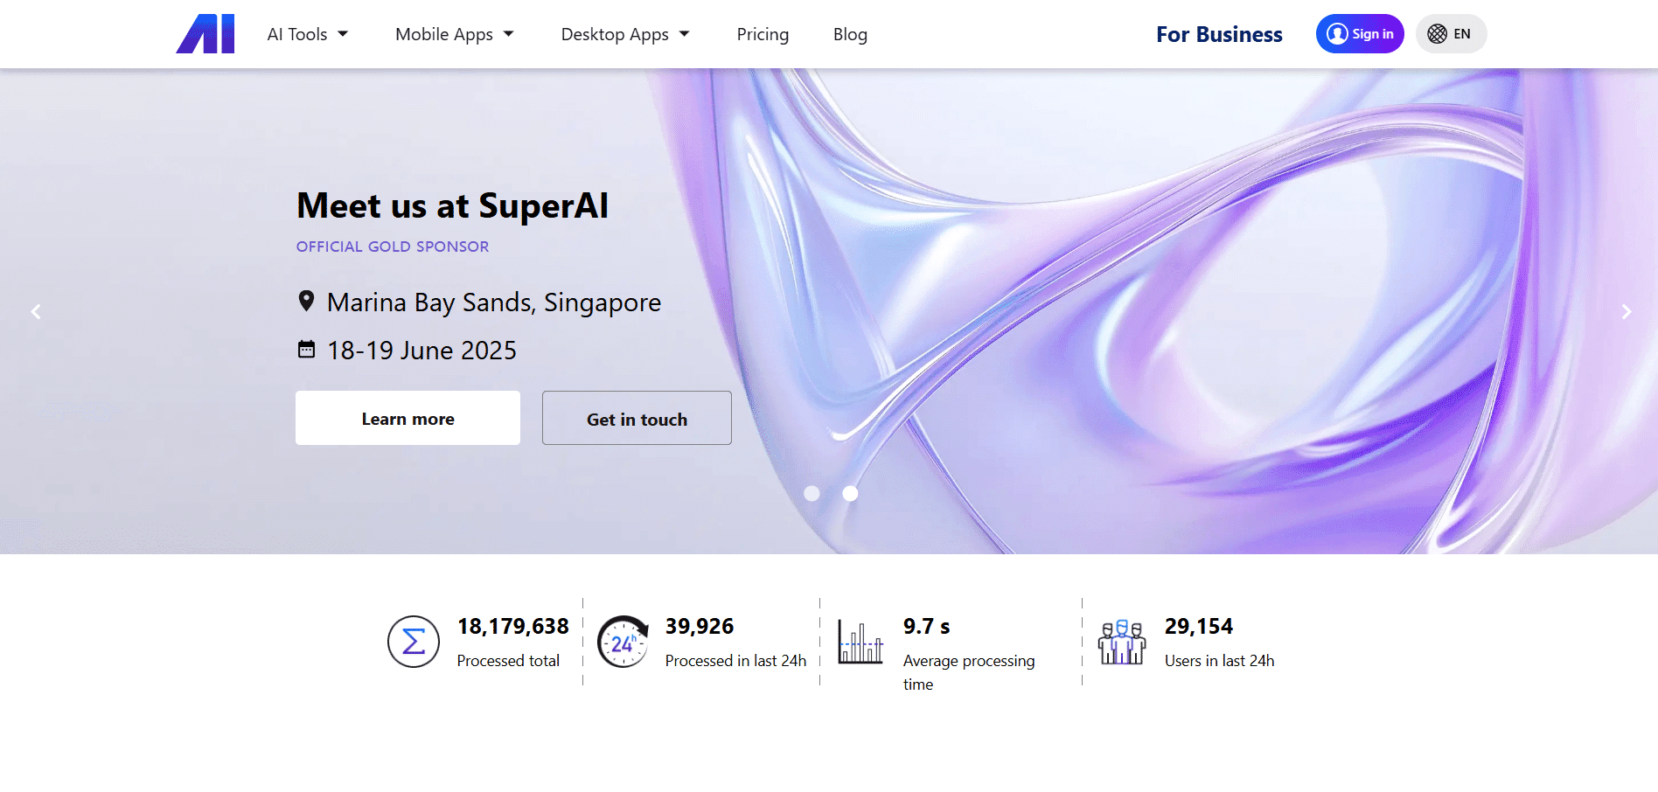Open the EN language selector
This screenshot has width=1658, height=792.
pos(1451,34)
